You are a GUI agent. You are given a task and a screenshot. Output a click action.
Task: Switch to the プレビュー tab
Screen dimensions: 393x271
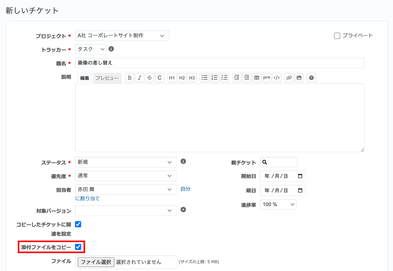point(107,78)
